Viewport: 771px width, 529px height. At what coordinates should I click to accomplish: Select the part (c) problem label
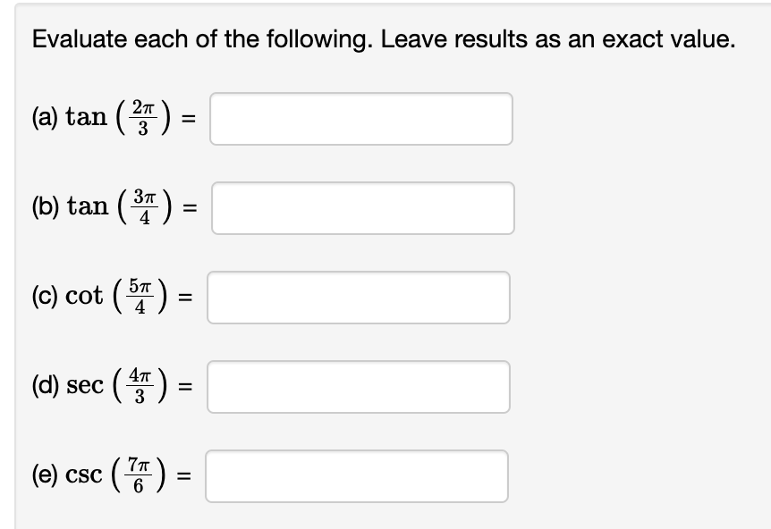(x=47, y=297)
